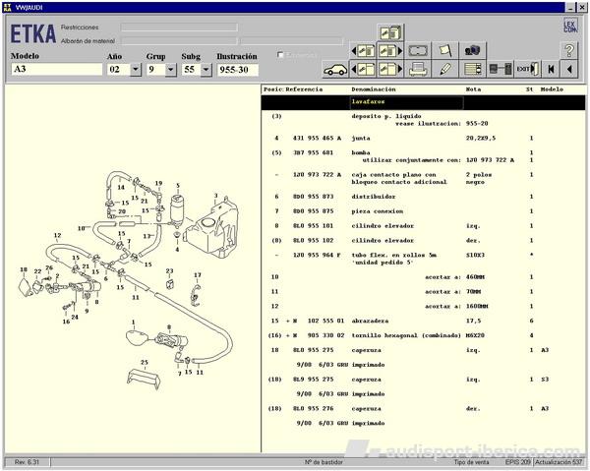
Task: Go to next illustration, upper right arrow icon
Action: coord(390,50)
